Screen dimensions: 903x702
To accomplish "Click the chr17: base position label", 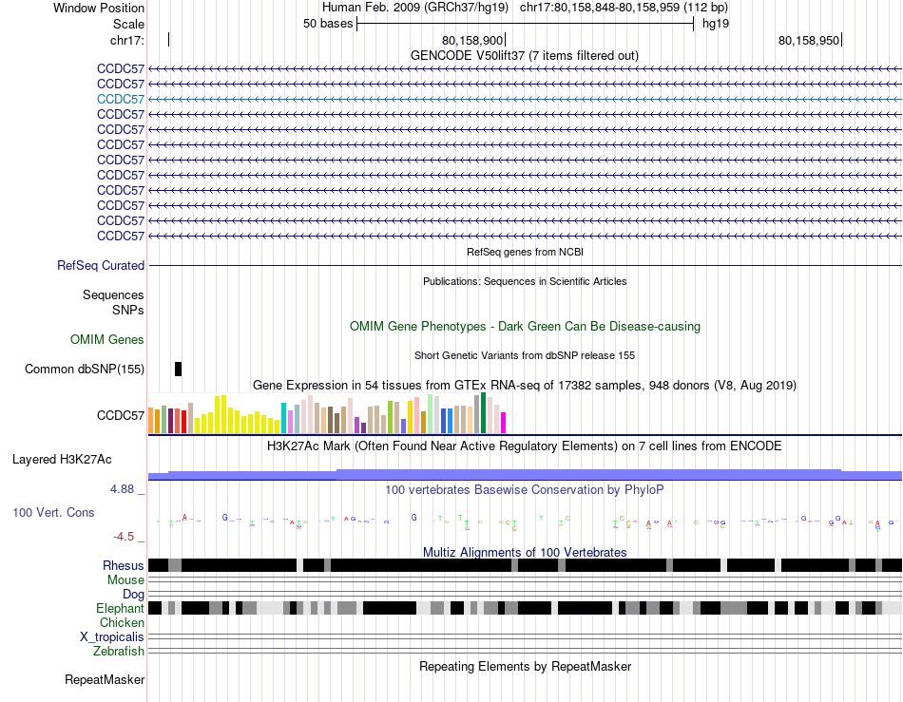I will point(127,40).
